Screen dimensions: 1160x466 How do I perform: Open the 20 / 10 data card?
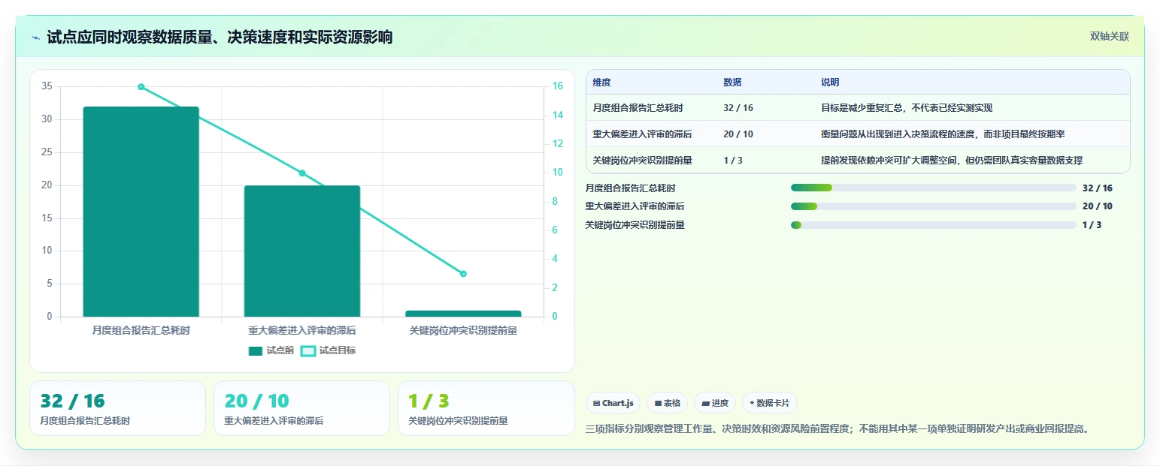[x=301, y=408]
